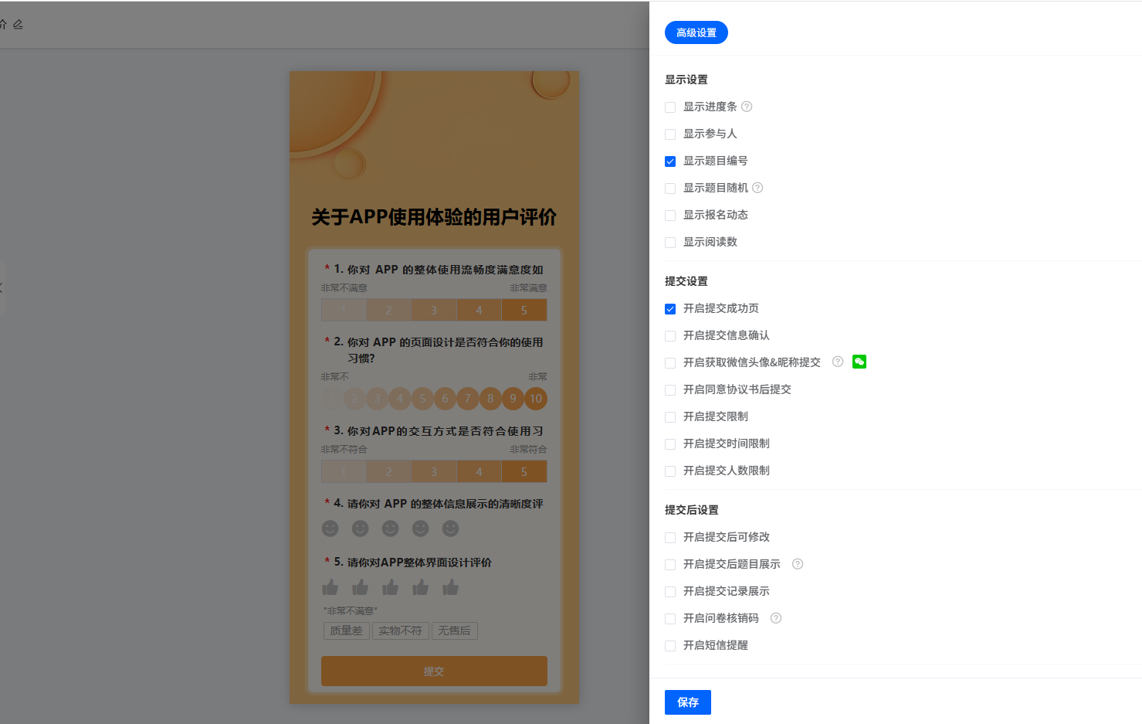Click the orange 提交 button in preview

click(434, 671)
